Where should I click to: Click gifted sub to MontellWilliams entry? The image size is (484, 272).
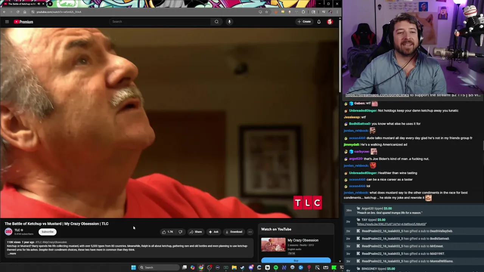coord(414,261)
